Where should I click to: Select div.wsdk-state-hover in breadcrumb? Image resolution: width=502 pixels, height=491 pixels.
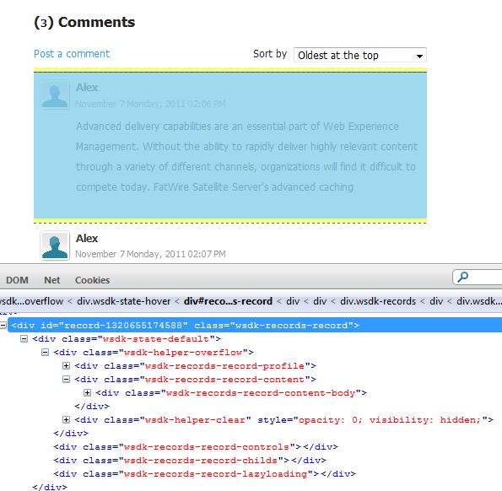pos(123,301)
